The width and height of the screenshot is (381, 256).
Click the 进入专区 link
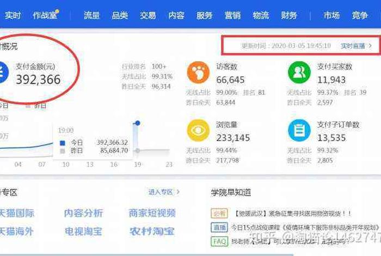pyautogui.click(x=164, y=192)
